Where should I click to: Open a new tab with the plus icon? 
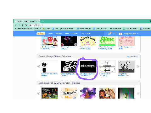tap(43, 21)
